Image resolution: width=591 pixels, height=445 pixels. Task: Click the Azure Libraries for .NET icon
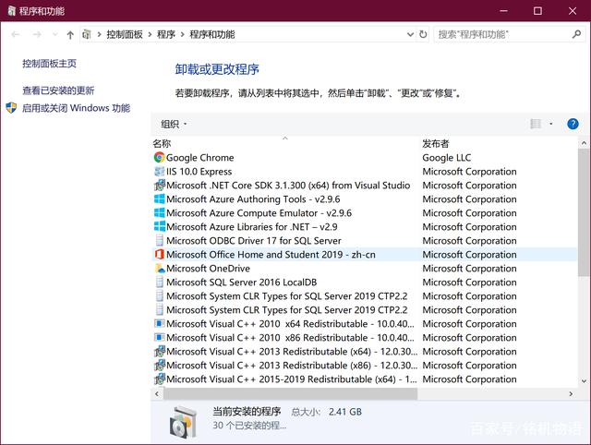click(x=160, y=227)
